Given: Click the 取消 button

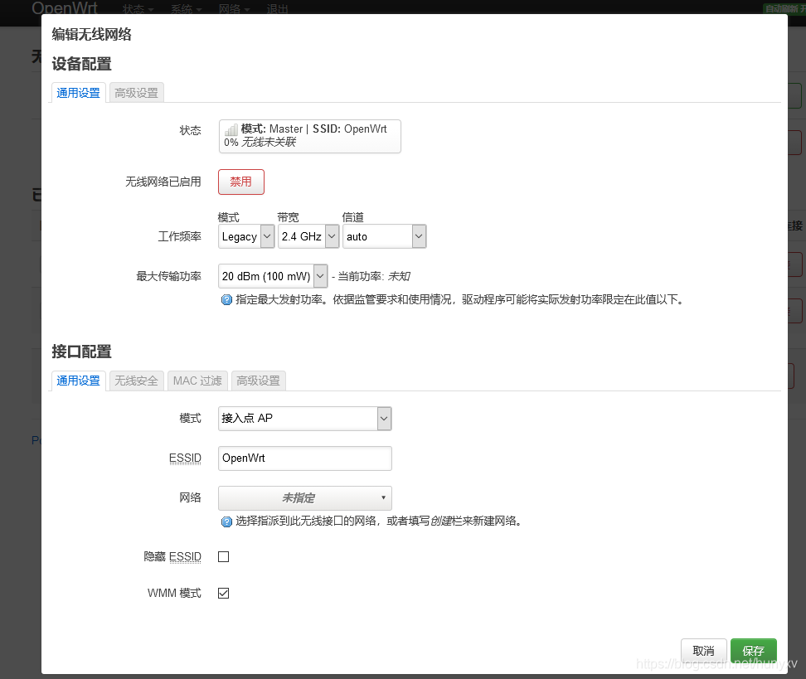Looking at the screenshot, I should pyautogui.click(x=704, y=651).
